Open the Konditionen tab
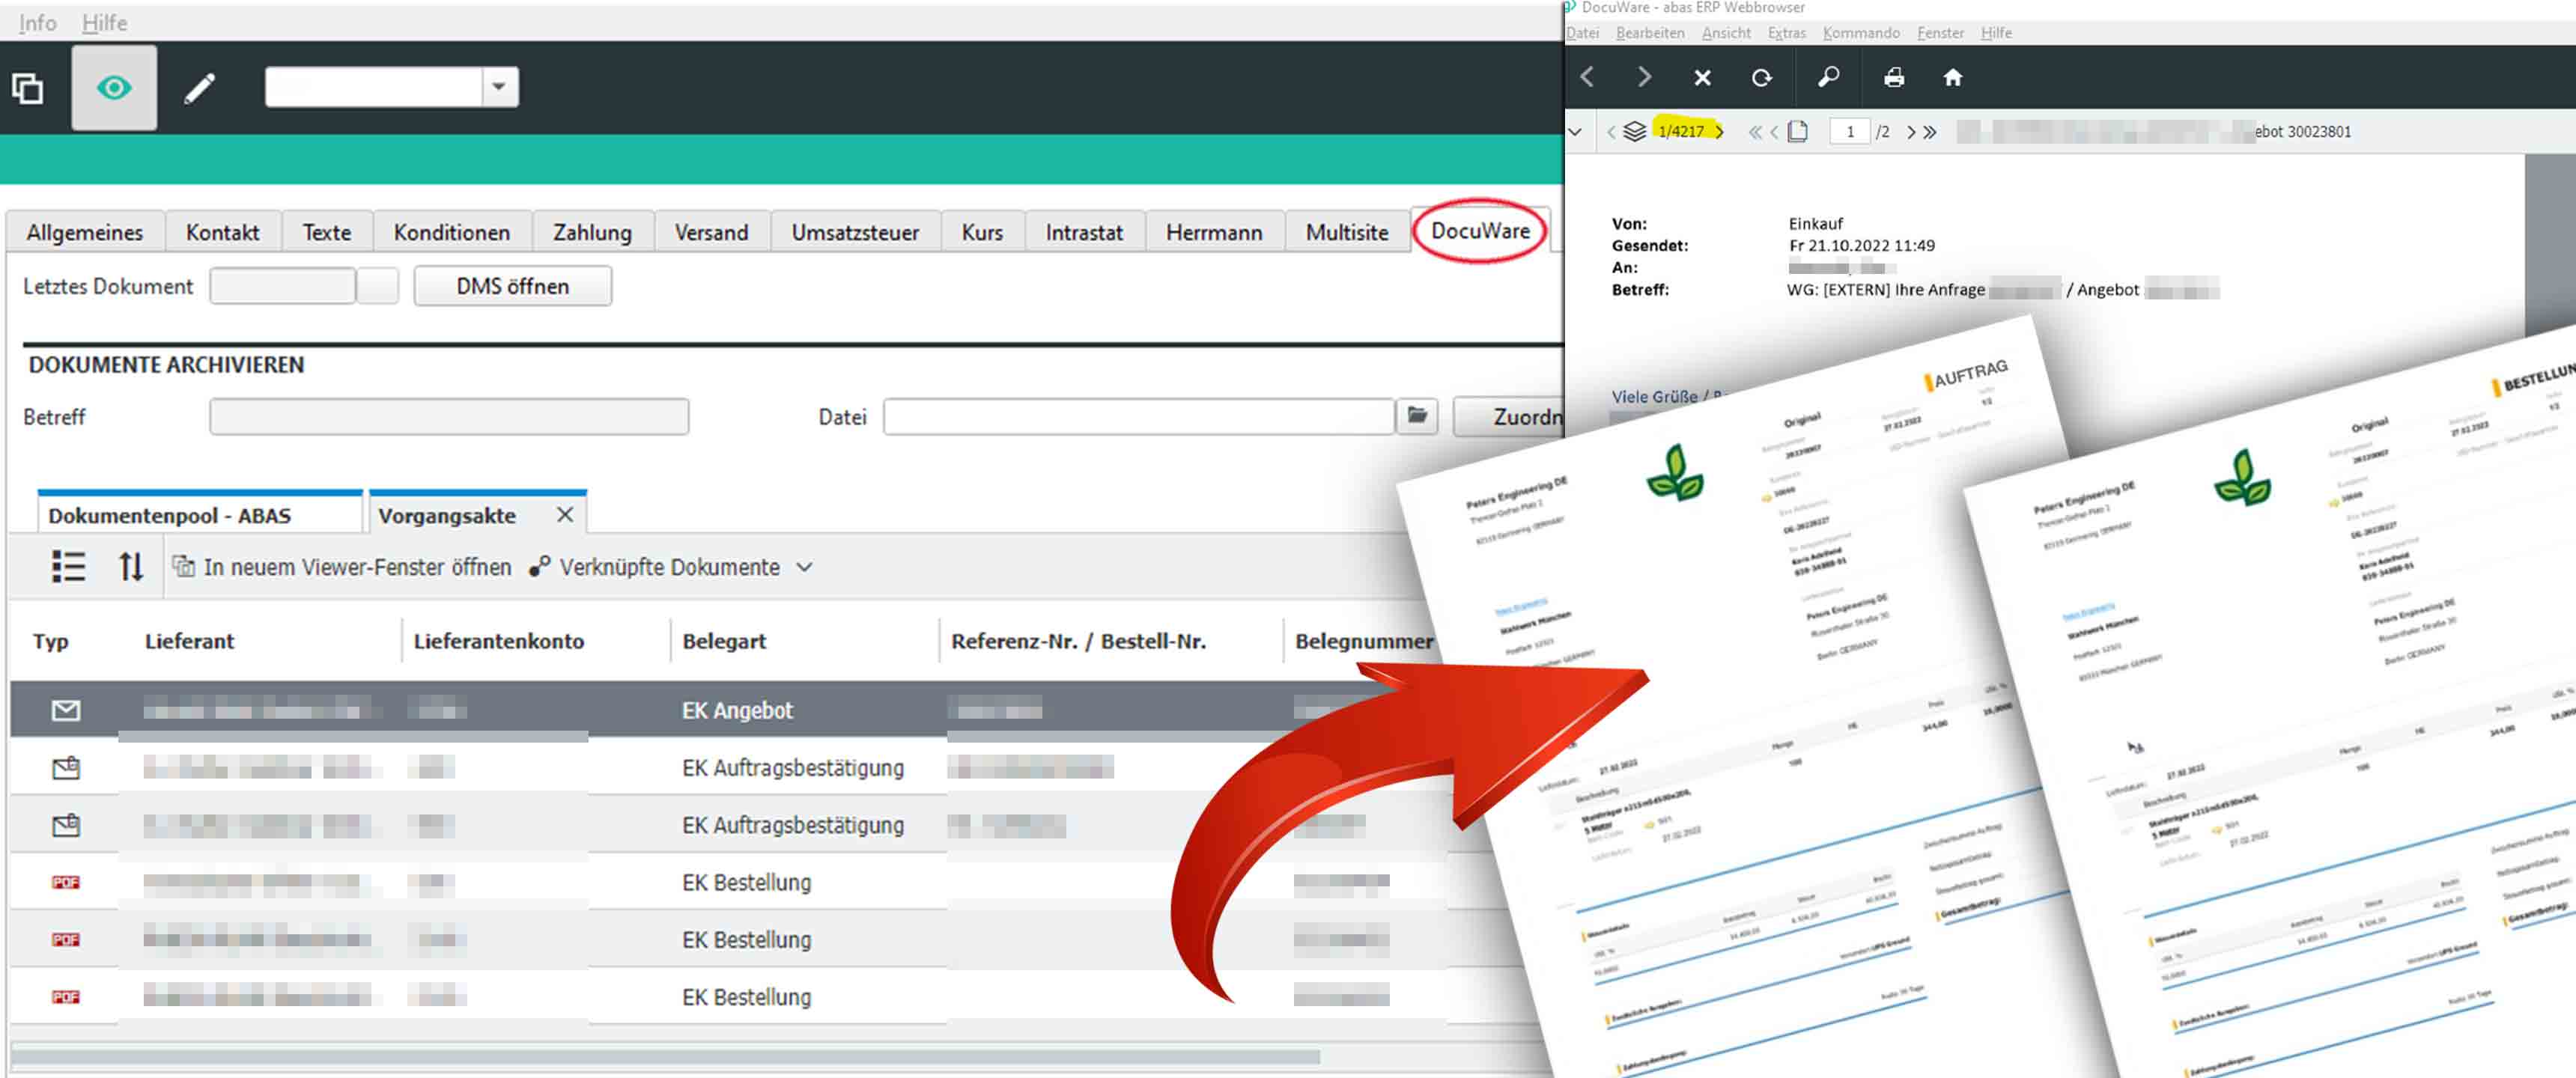Screen dimensions: 2576x1078 [x=451, y=232]
